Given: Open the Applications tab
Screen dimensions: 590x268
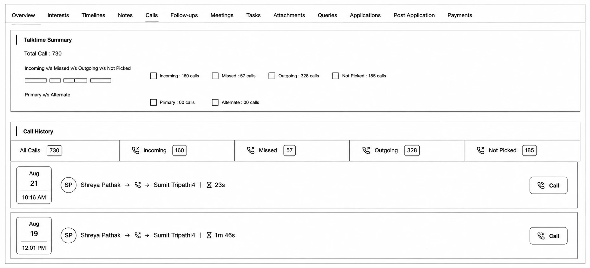Looking at the screenshot, I should coord(365,15).
